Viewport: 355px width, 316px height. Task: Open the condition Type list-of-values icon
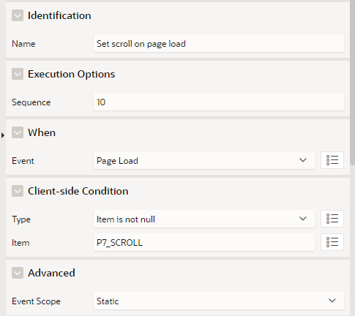coord(332,219)
